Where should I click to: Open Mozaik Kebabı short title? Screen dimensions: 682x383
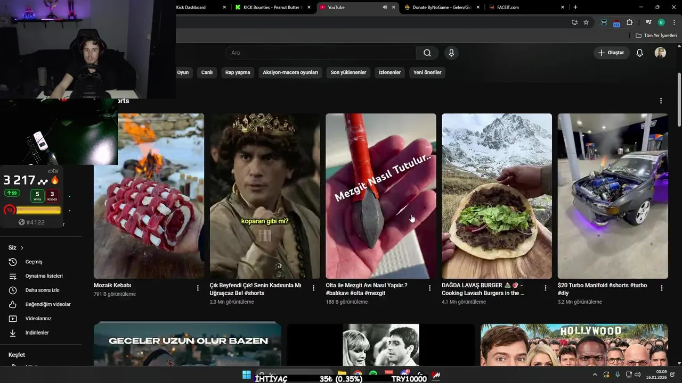112,285
